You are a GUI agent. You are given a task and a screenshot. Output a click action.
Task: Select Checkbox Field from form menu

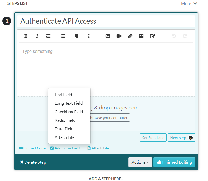click(69, 112)
